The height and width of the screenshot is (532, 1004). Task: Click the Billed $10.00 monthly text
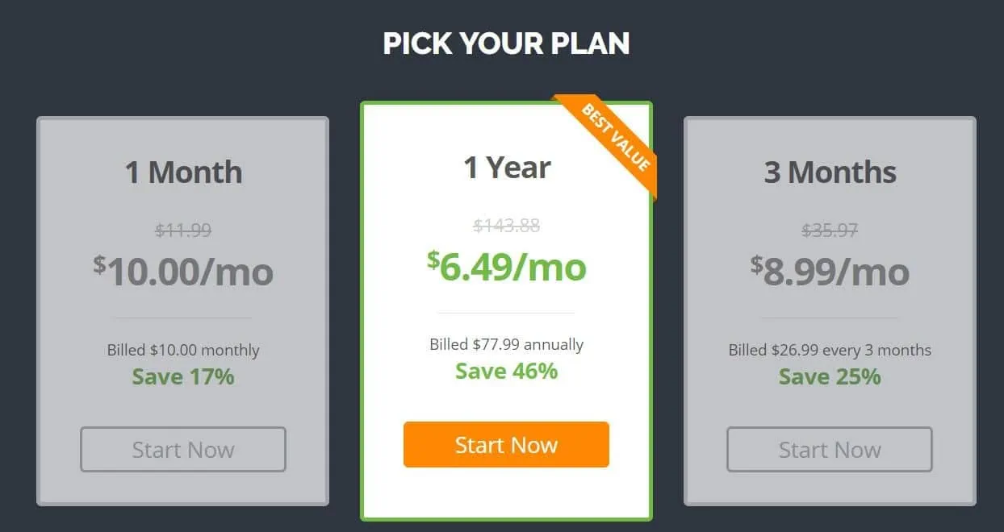pyautogui.click(x=183, y=351)
